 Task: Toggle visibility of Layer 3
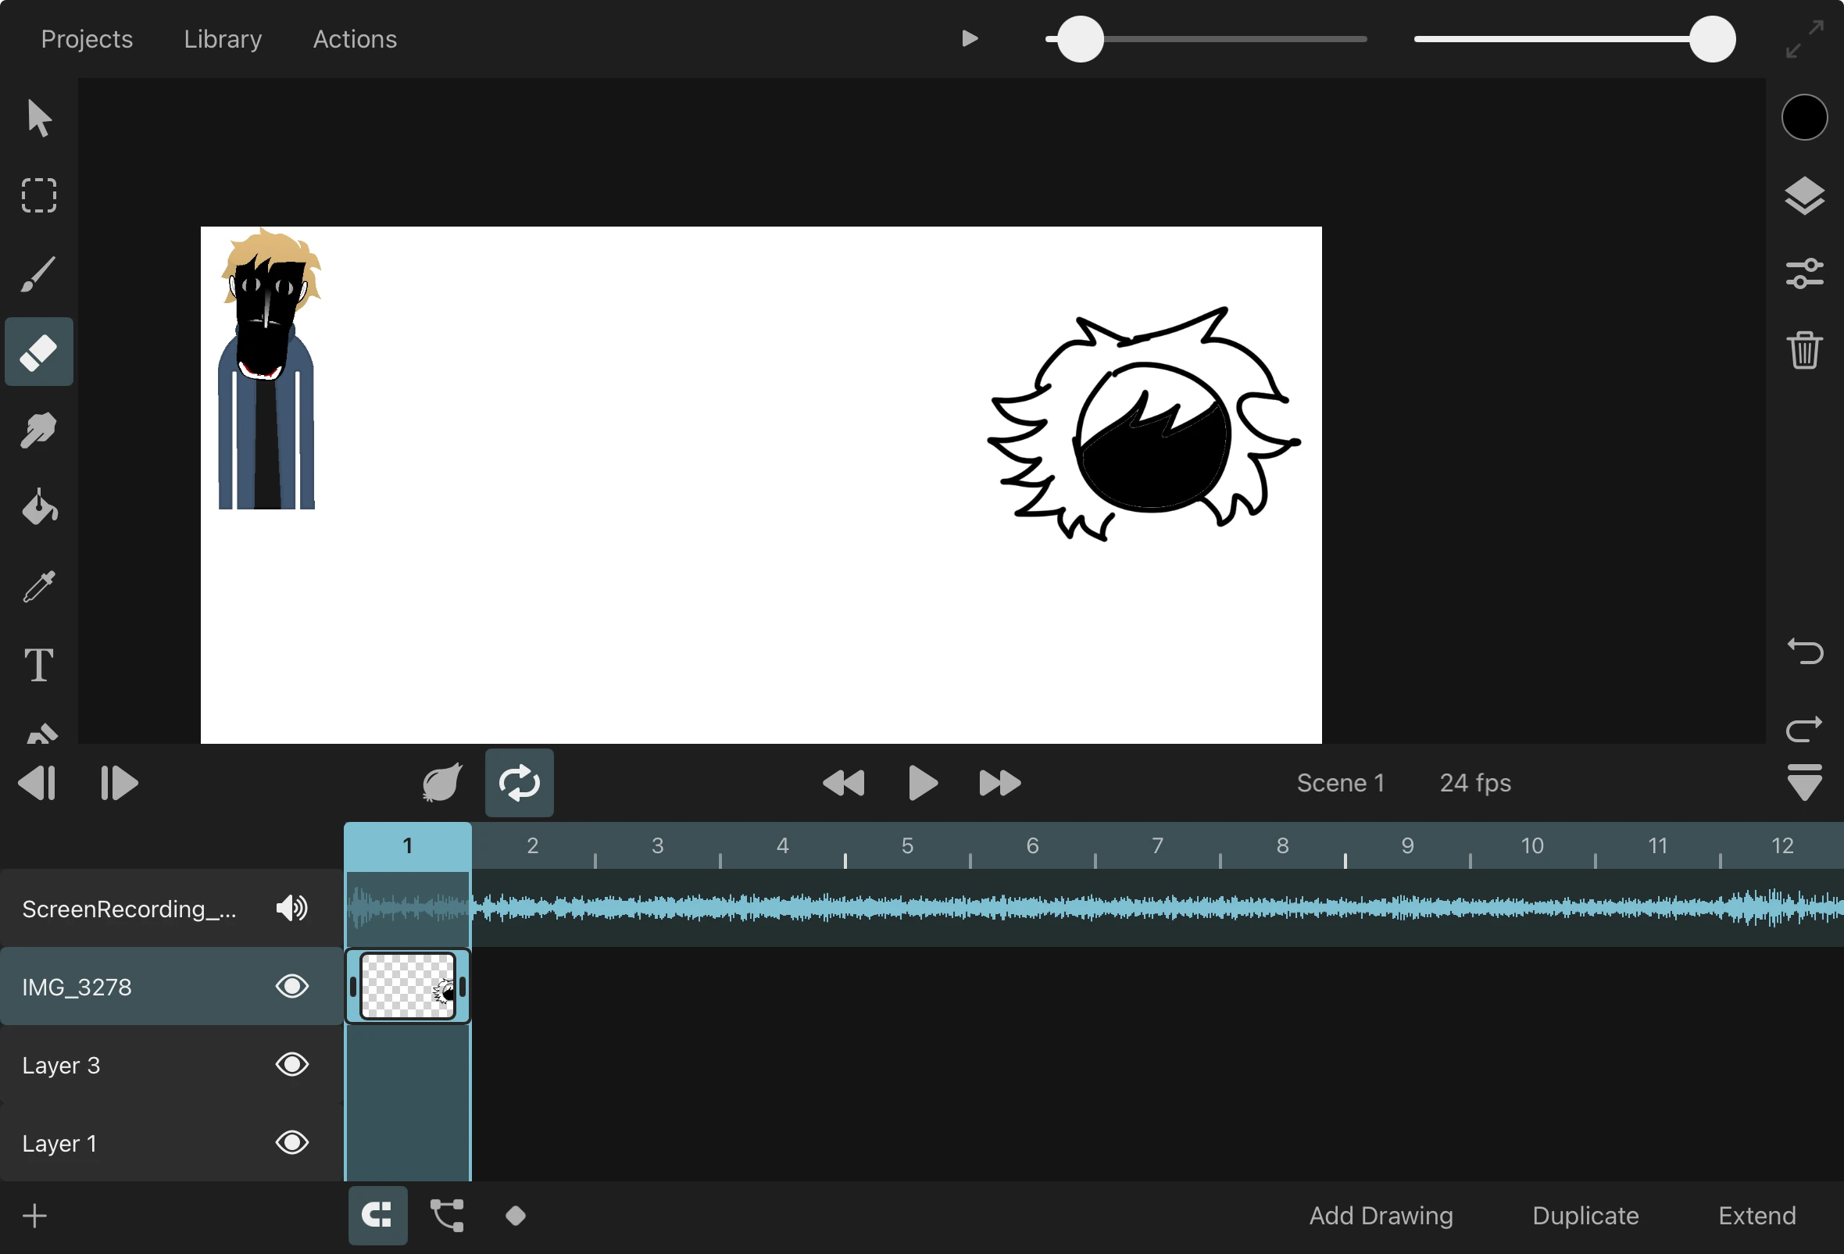291,1064
